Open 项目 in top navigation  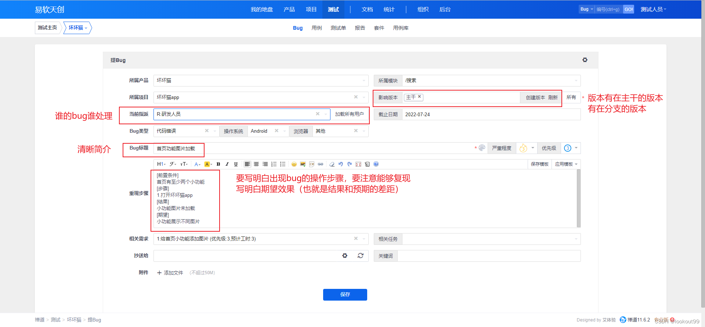coord(311,10)
